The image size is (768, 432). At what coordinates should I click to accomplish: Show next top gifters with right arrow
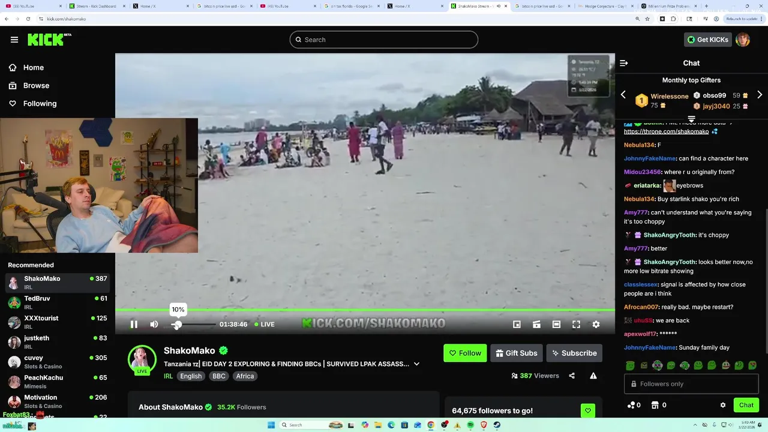pos(760,95)
